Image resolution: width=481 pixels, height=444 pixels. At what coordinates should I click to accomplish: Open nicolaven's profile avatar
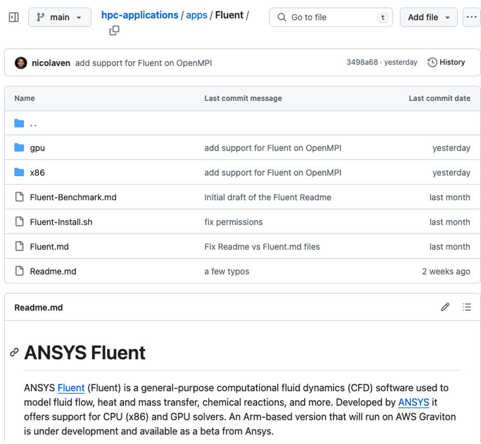[20, 62]
